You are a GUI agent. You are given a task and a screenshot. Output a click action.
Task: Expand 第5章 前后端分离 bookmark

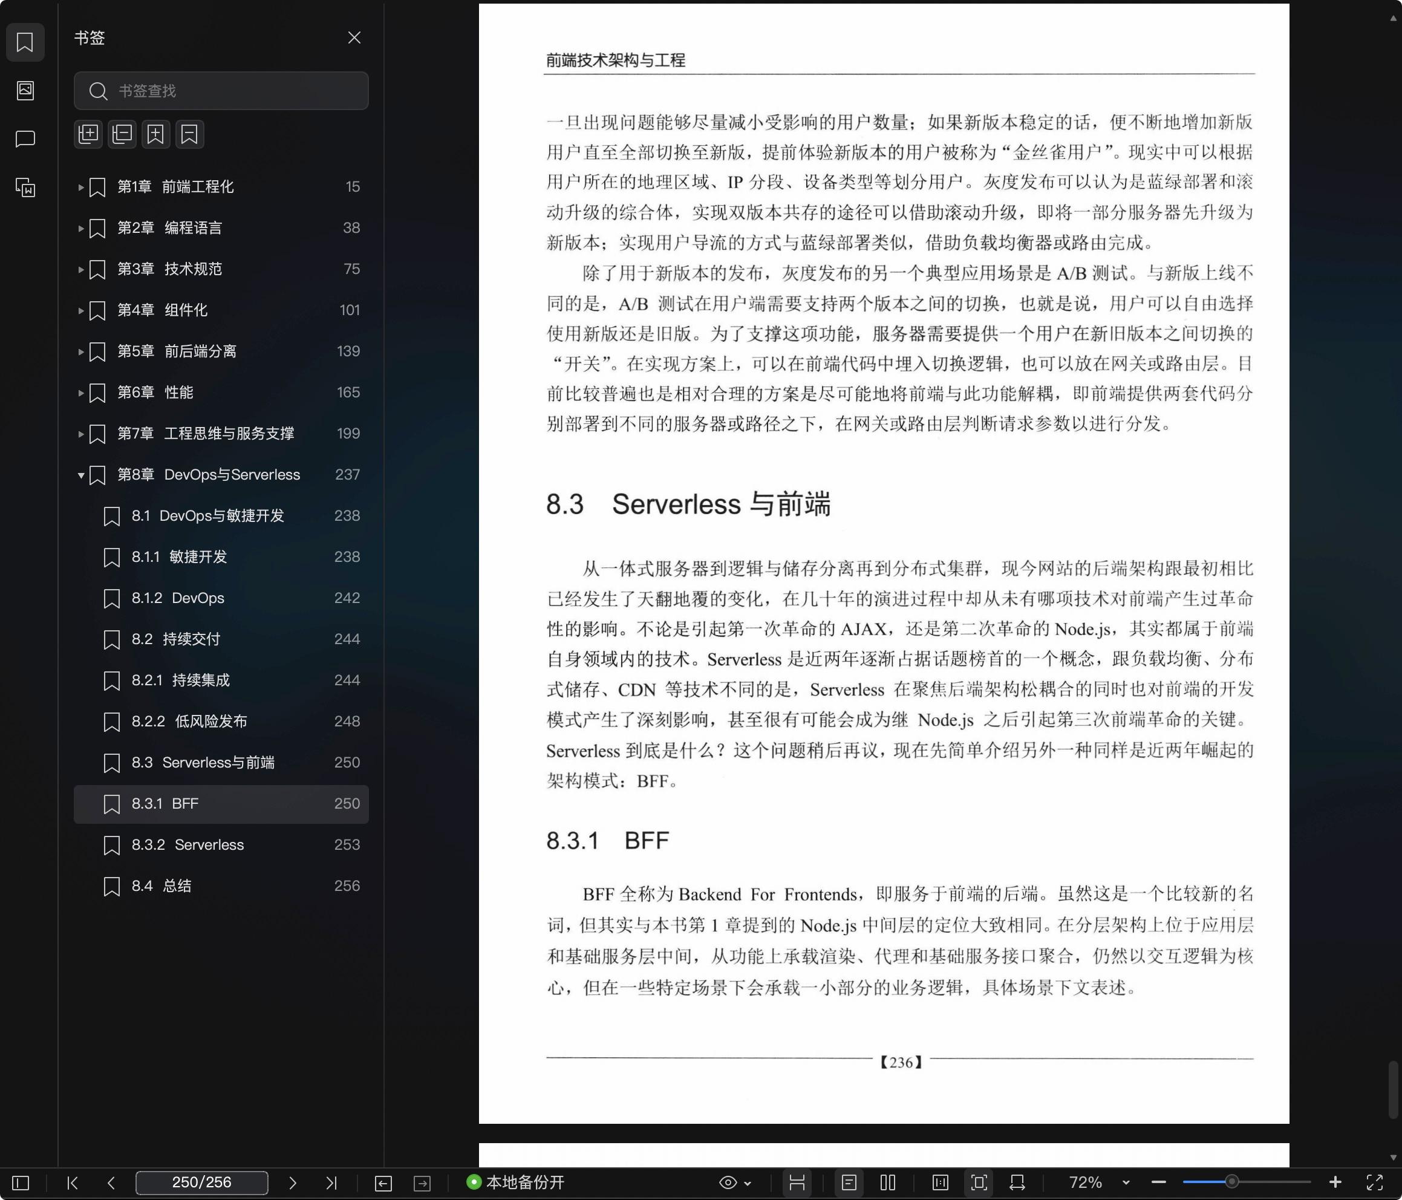(80, 351)
